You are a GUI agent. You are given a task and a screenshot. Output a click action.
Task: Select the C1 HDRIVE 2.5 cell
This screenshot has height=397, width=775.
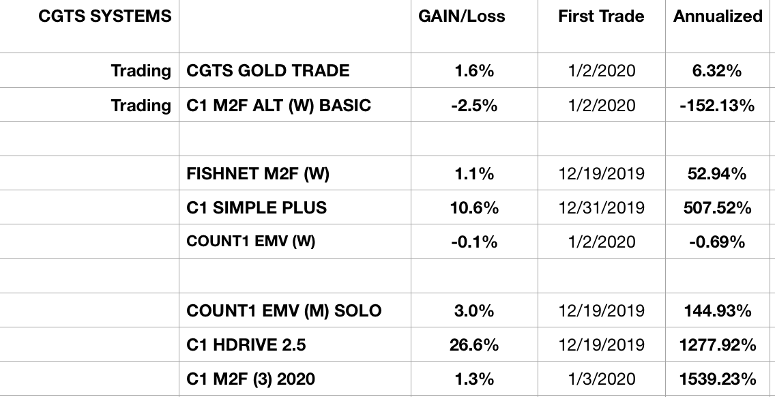point(246,345)
